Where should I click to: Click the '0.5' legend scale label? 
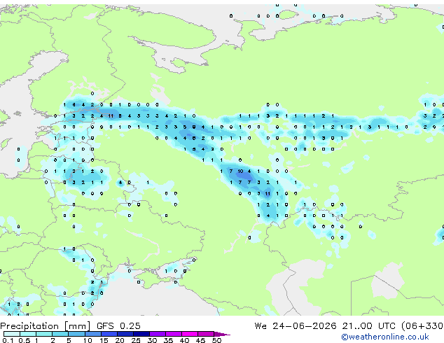click(x=25, y=340)
